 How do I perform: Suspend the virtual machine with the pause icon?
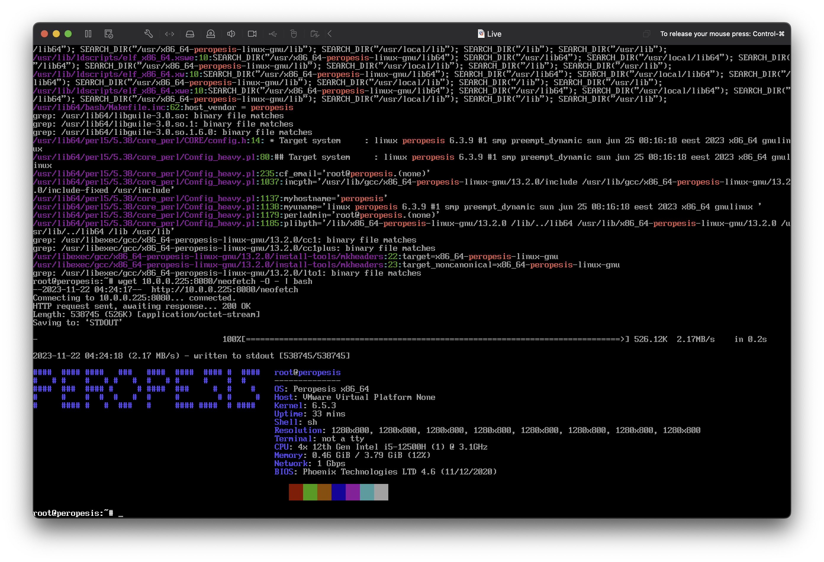click(88, 34)
